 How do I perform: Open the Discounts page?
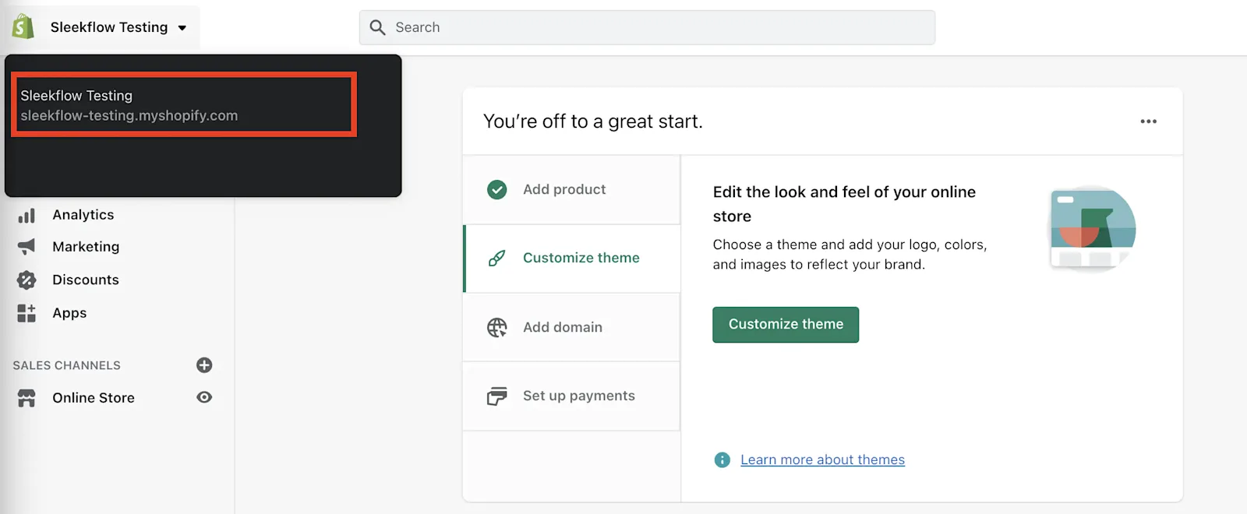tap(86, 280)
